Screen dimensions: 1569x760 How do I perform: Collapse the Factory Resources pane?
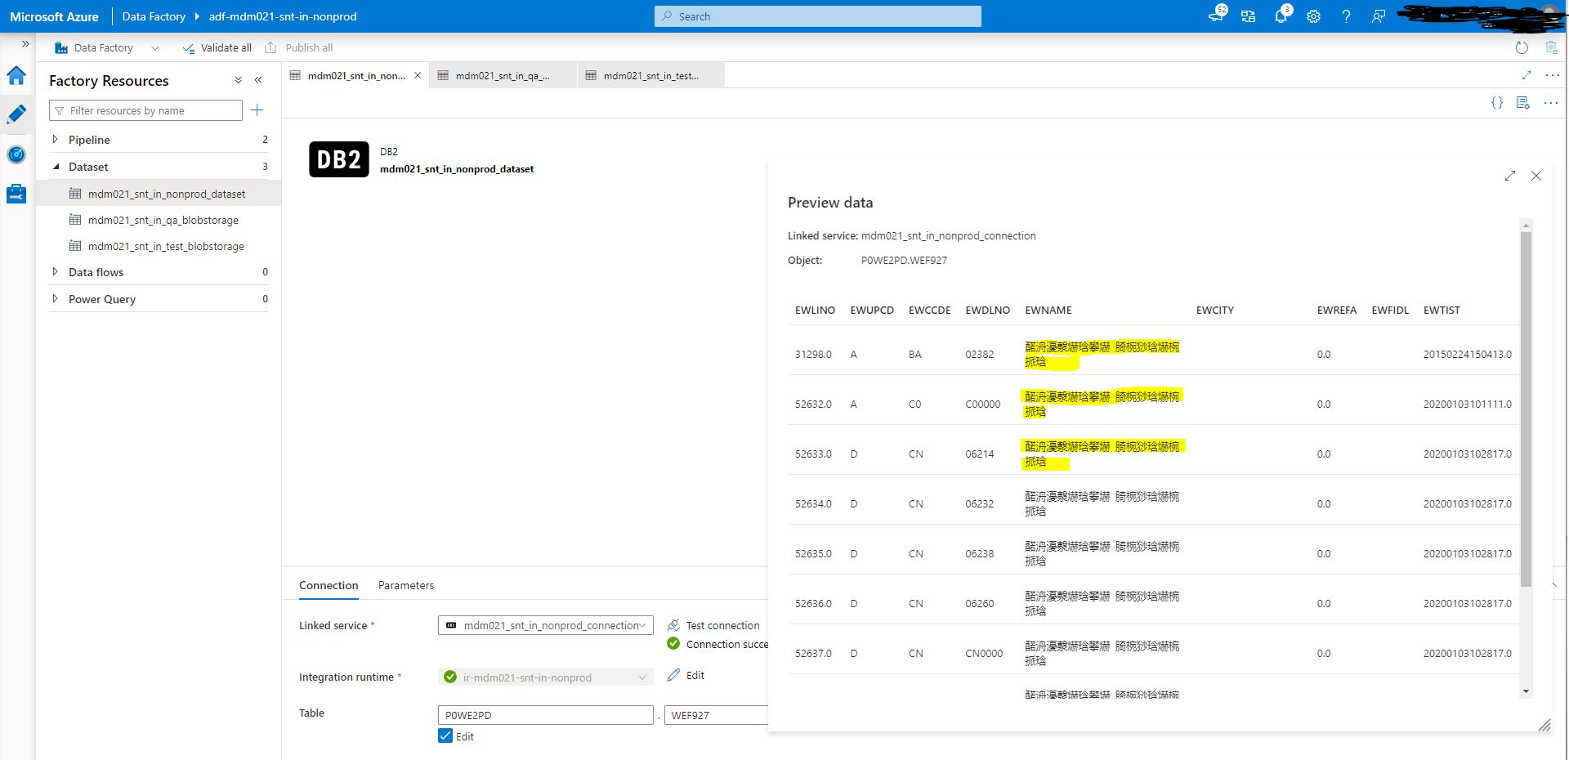pyautogui.click(x=258, y=80)
